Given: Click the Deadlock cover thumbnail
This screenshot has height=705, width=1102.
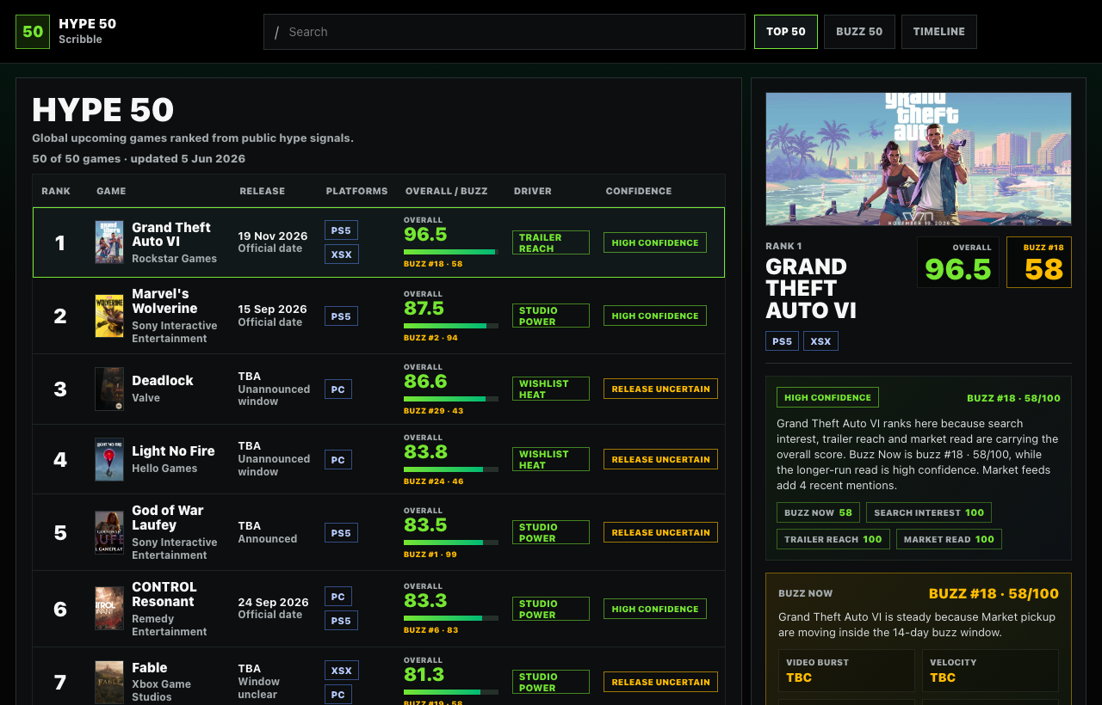Looking at the screenshot, I should tap(109, 389).
